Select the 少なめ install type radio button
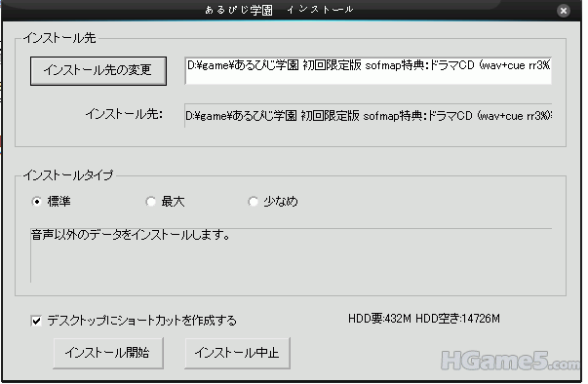This screenshot has height=384, width=588. pos(254,202)
